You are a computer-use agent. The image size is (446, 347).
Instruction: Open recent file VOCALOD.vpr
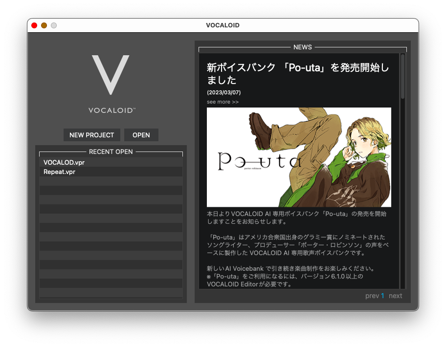tap(111, 162)
